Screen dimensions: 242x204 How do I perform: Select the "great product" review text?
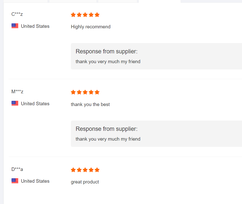[x=85, y=182]
